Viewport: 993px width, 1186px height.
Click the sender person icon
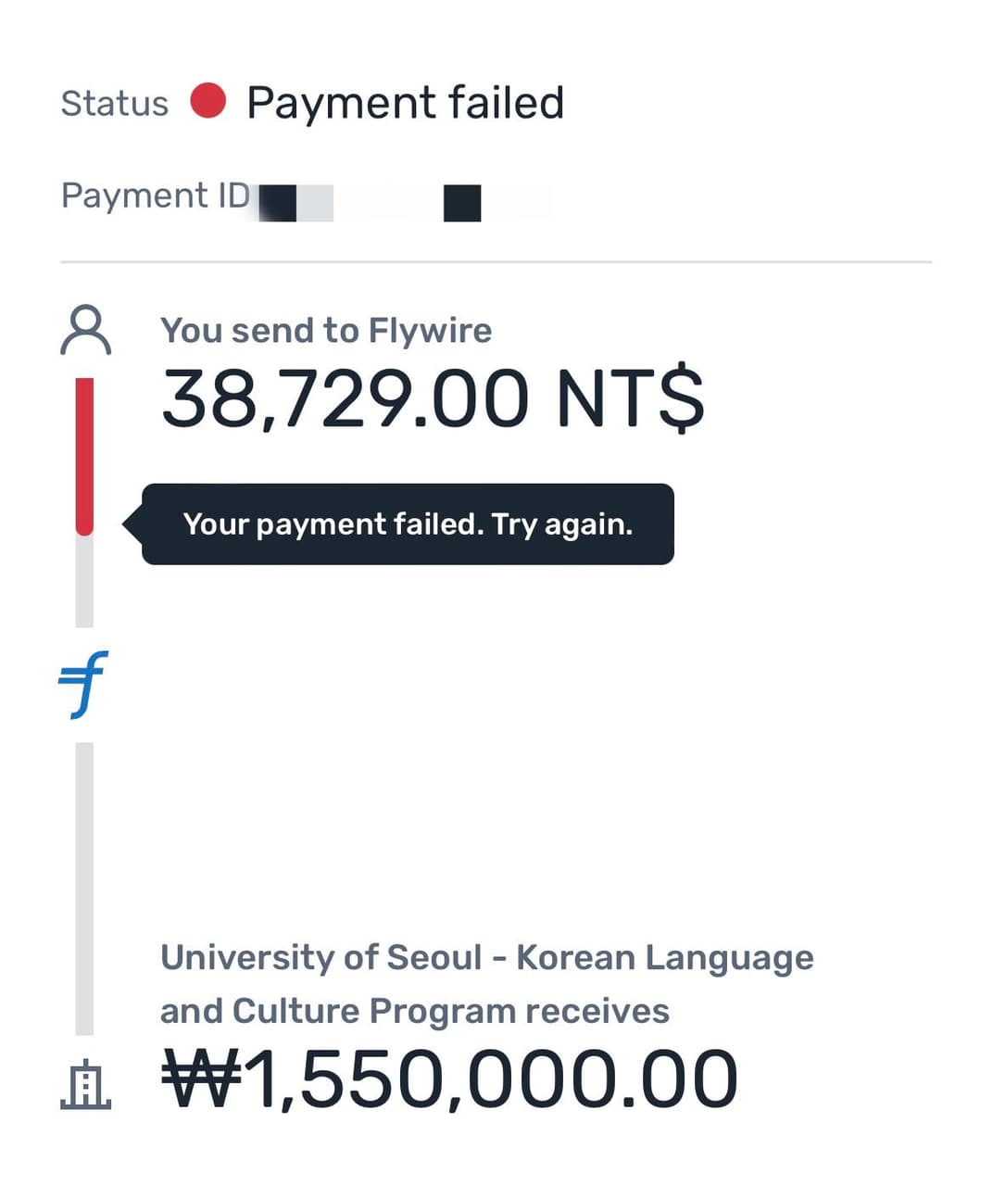point(86,332)
